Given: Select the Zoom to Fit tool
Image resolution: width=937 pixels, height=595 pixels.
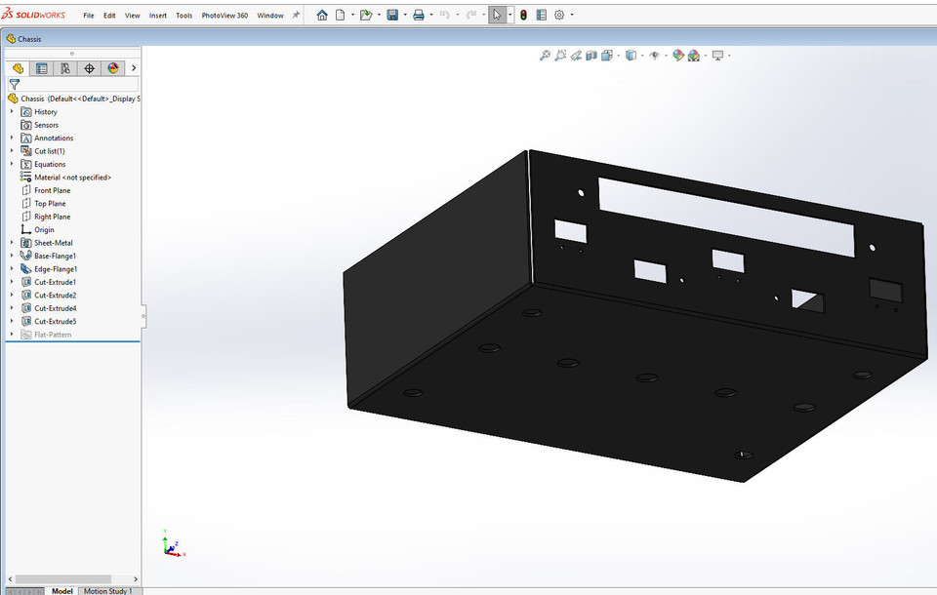Looking at the screenshot, I should point(545,56).
